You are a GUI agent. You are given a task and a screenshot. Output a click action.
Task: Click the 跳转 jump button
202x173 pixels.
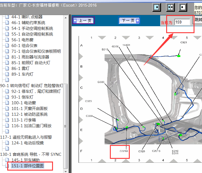pos(198,20)
